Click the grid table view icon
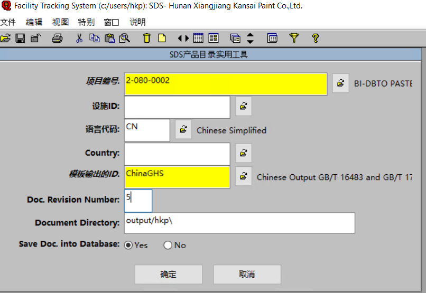 198,38
